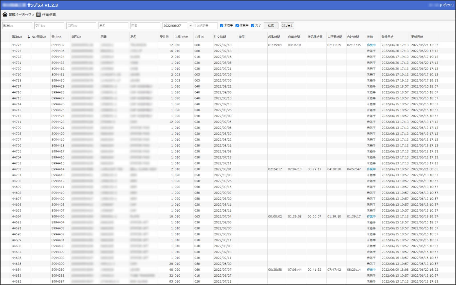Sort by the 後処理時間 column header
Screen dimensions: 456x285
tap(315, 37)
